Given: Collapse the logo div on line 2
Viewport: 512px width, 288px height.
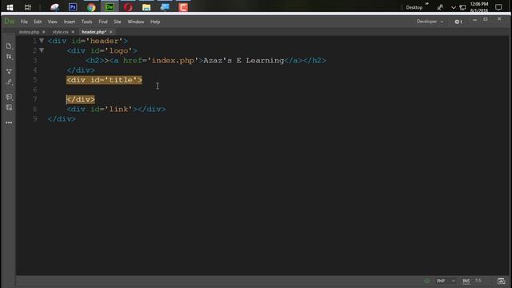Looking at the screenshot, I should [42, 50].
